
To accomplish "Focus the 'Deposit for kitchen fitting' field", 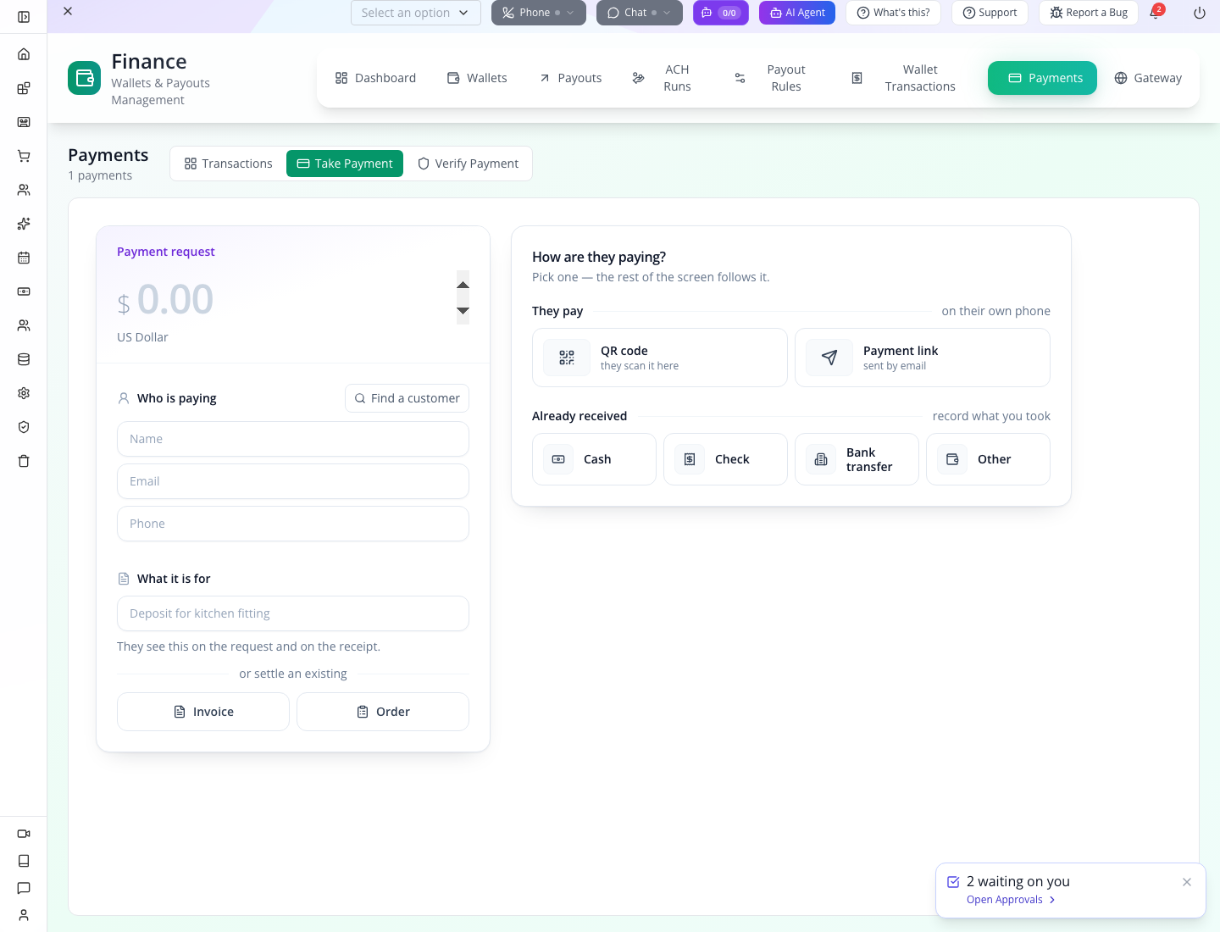I will click(x=293, y=613).
